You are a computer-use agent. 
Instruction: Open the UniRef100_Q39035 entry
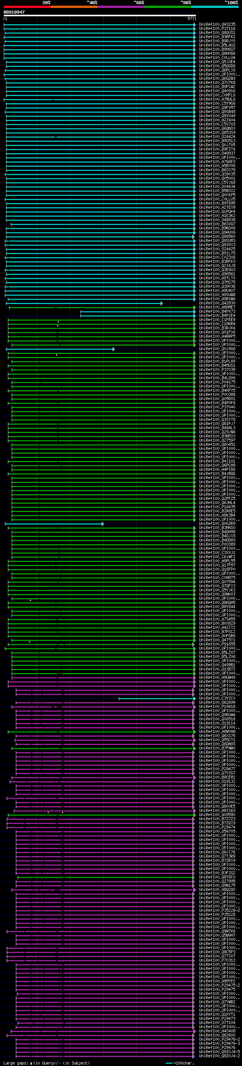pos(217,174)
